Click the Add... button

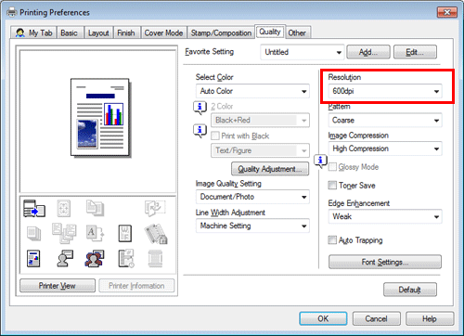(368, 52)
